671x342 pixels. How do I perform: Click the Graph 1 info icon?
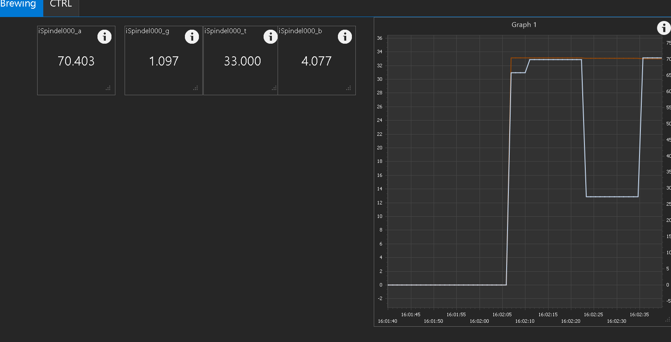point(664,28)
